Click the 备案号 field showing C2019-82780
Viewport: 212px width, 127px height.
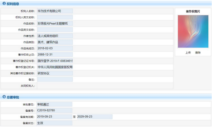click(54, 110)
